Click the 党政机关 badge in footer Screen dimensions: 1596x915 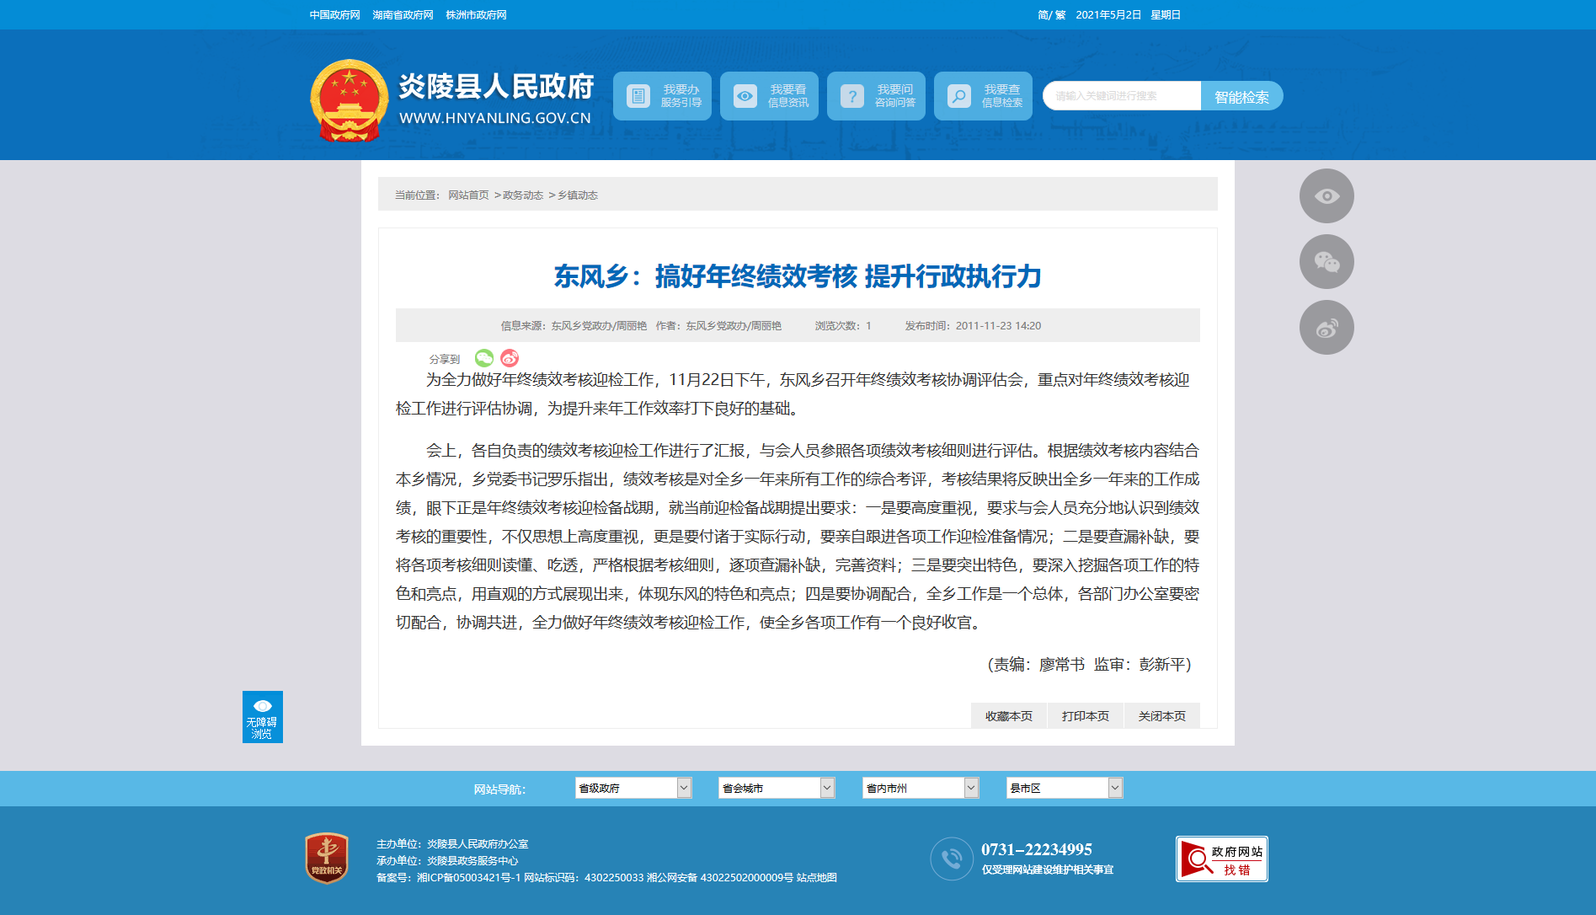coord(327,859)
